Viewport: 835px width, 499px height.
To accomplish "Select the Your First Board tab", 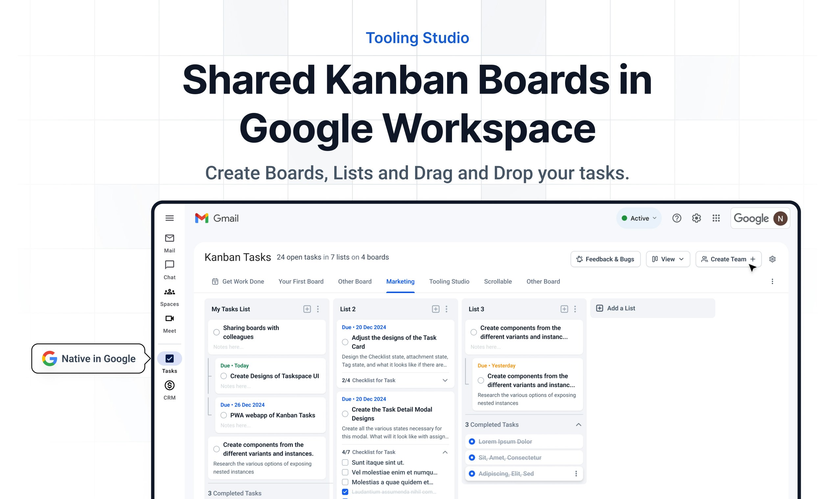I will (301, 281).
